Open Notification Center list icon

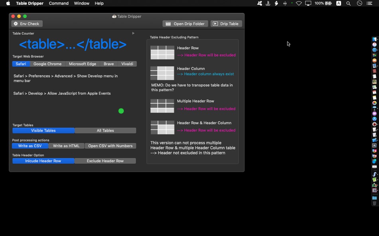(x=369, y=3)
